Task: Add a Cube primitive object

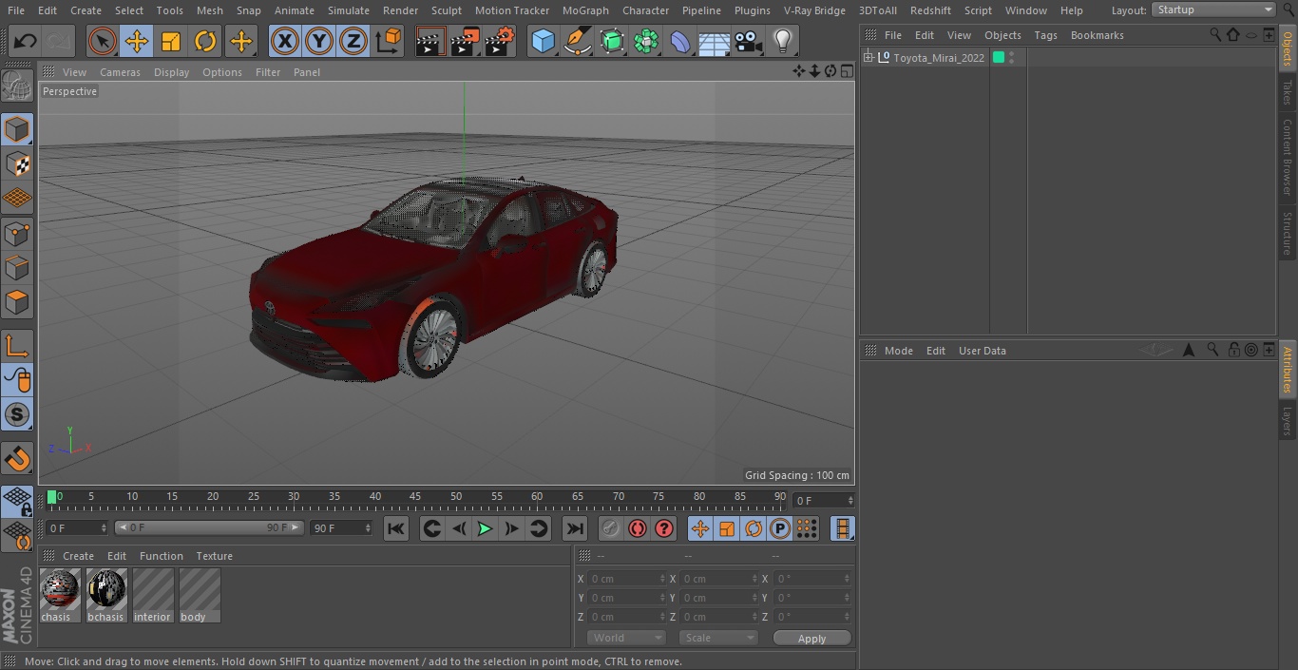Action: [543, 41]
